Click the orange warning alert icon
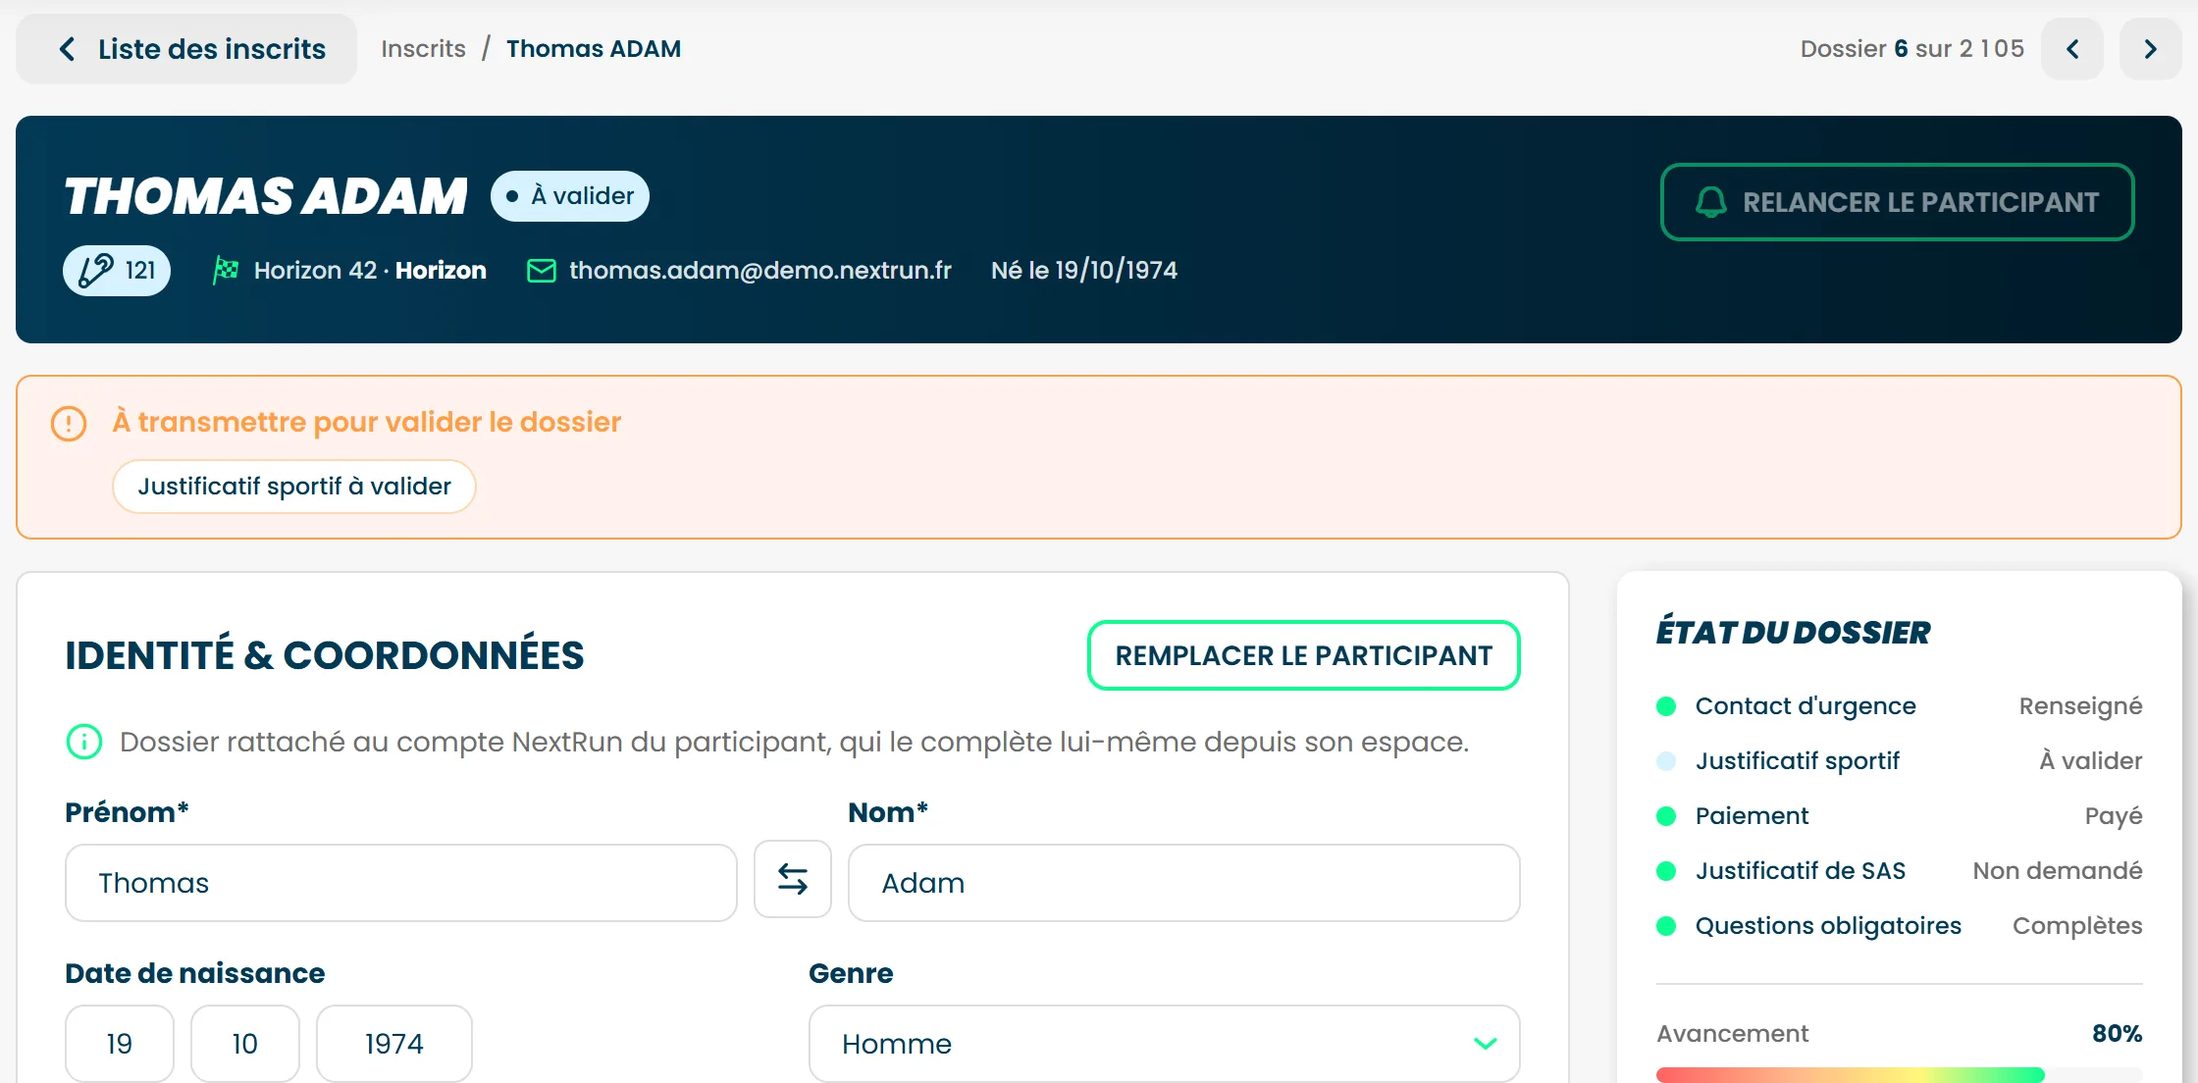This screenshot has width=2198, height=1083. coord(69,424)
